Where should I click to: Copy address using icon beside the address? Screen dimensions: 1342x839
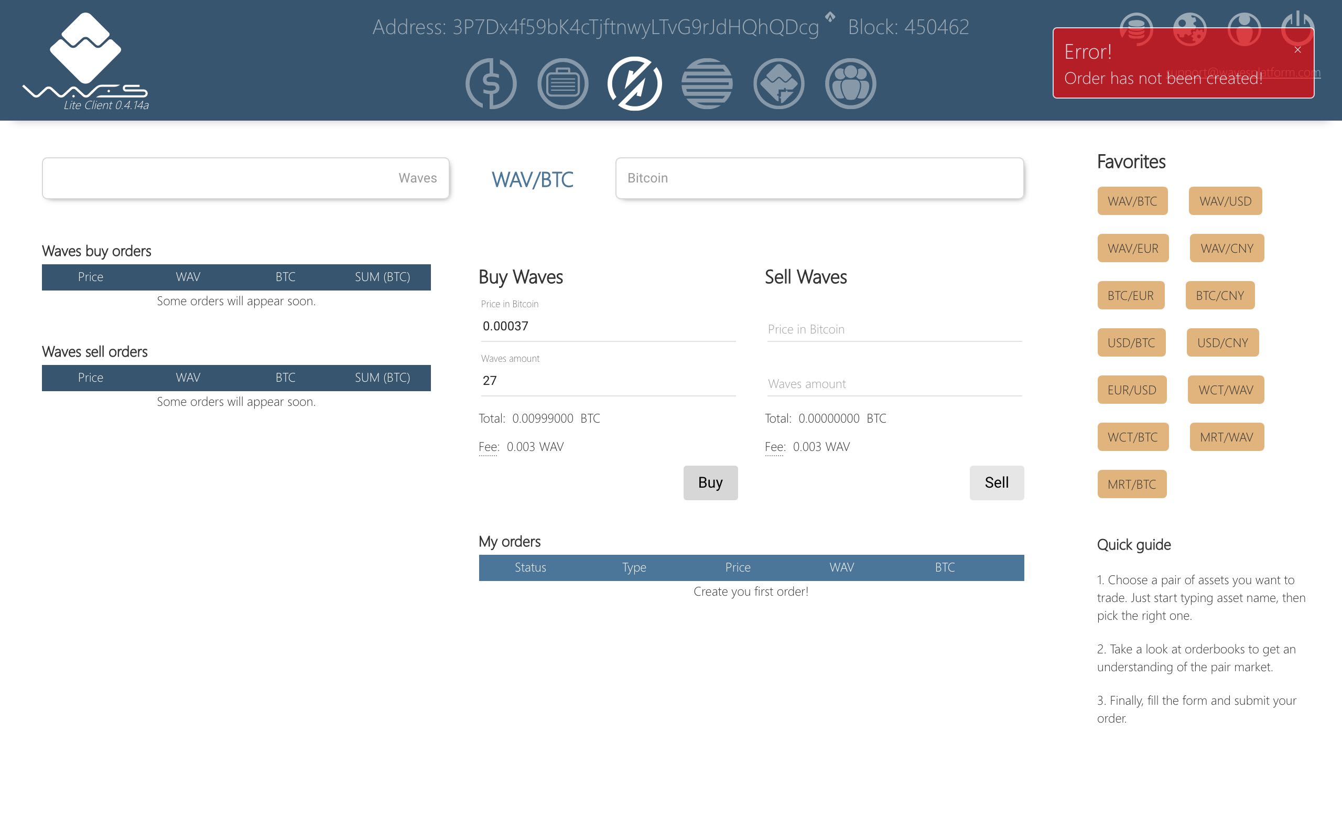click(830, 17)
